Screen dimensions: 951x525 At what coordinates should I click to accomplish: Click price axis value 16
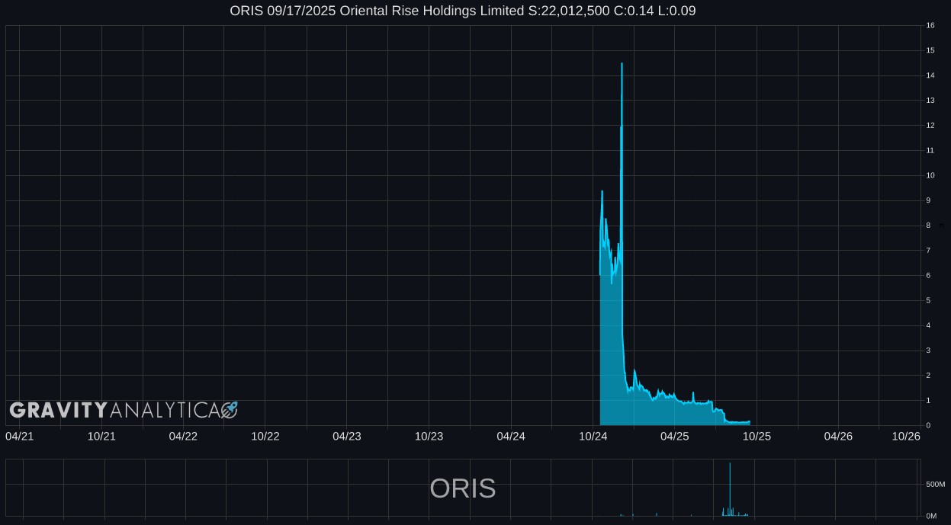point(930,26)
